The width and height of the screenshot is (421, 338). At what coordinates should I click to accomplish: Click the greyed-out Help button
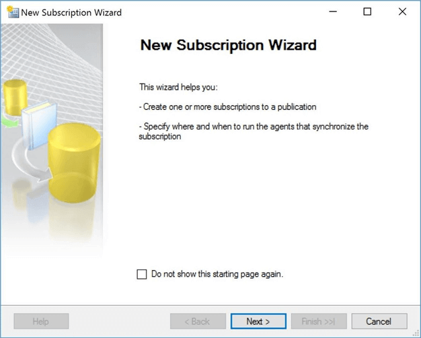click(41, 321)
